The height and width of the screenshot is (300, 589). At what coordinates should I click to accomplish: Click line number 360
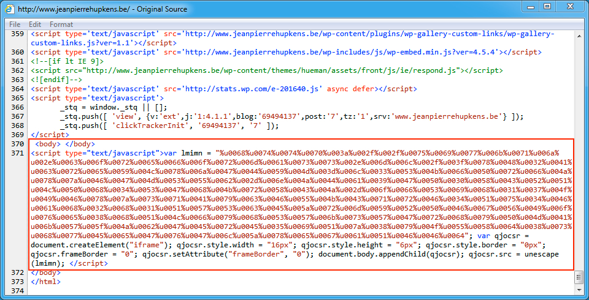coord(17,52)
